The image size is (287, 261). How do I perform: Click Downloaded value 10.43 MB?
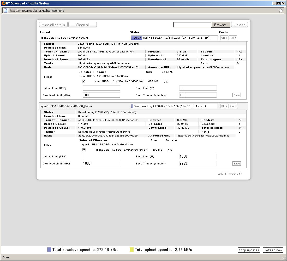click(x=183, y=128)
